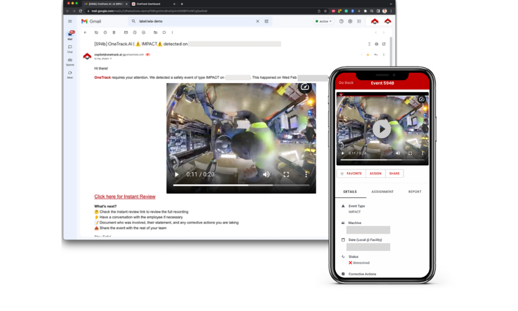Go back to inbox with back arrow

85,33
